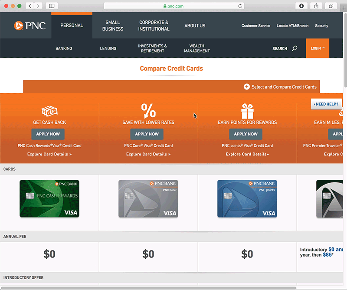This screenshot has width=347, height=290.
Task: Click PNC points Visa Credit Card name
Action: click(x=247, y=145)
